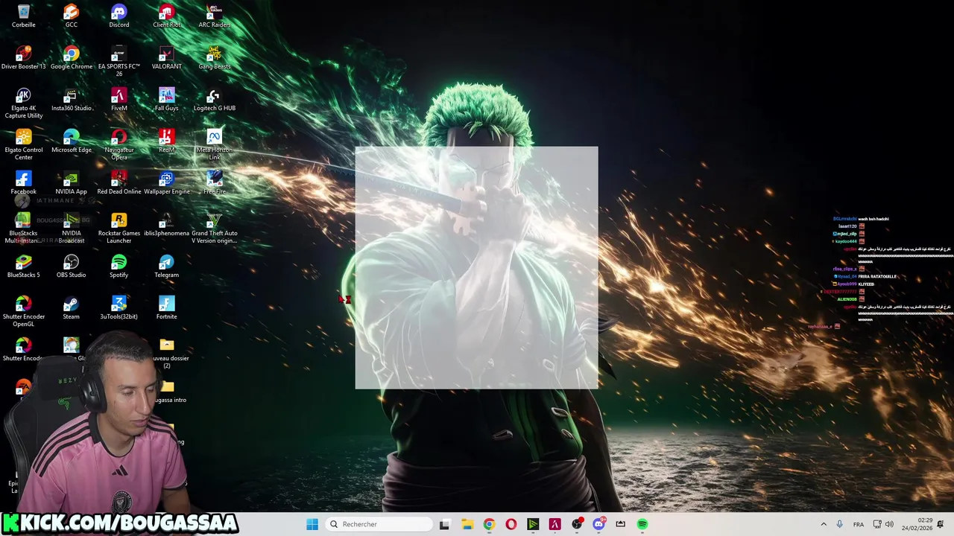Select the 3uTools(32bit) desktop icon
This screenshot has height=536, width=954.
click(119, 308)
